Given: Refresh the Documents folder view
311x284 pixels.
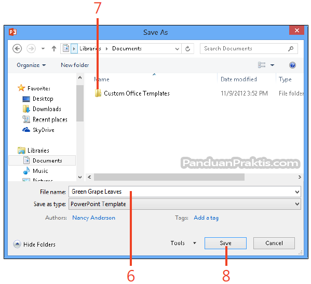Looking at the screenshot, I should pyautogui.click(x=187, y=49).
